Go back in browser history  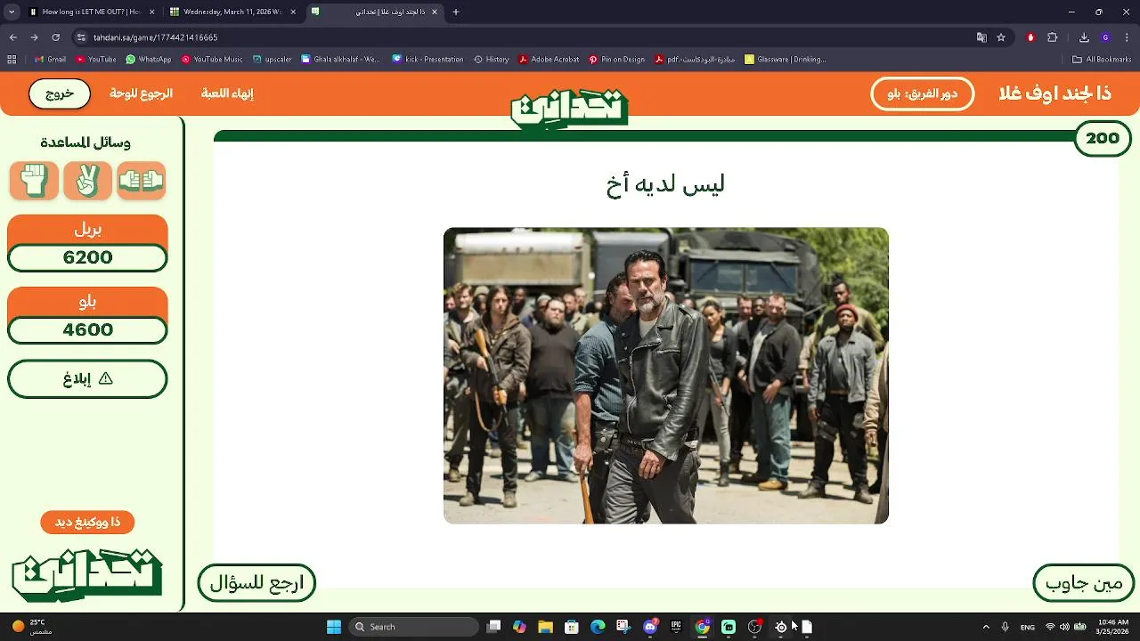point(13,37)
